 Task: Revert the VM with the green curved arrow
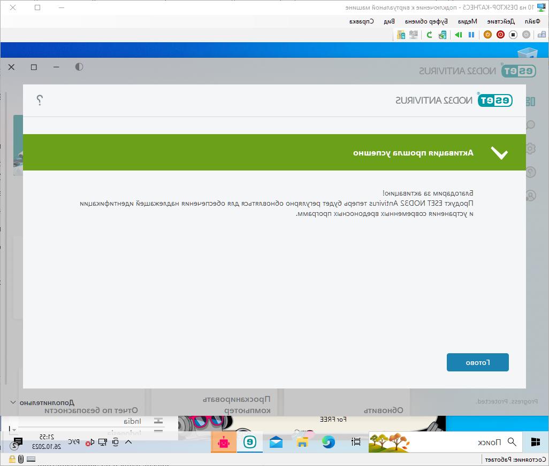pyautogui.click(x=430, y=35)
